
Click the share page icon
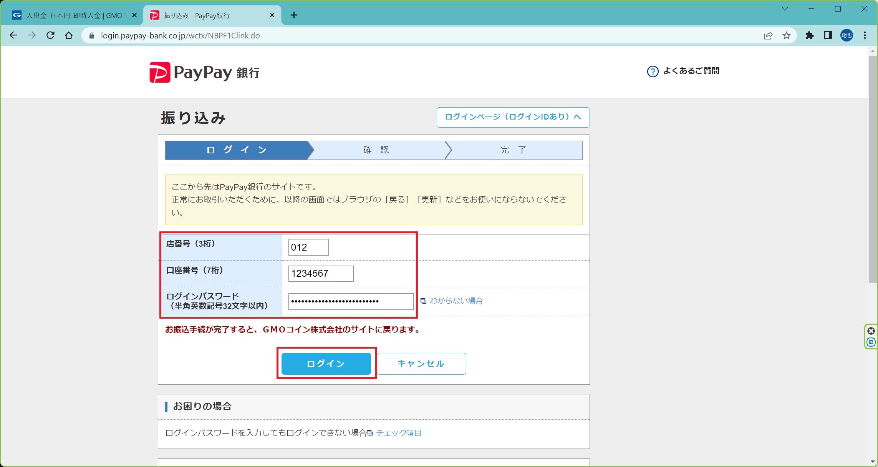pos(768,35)
